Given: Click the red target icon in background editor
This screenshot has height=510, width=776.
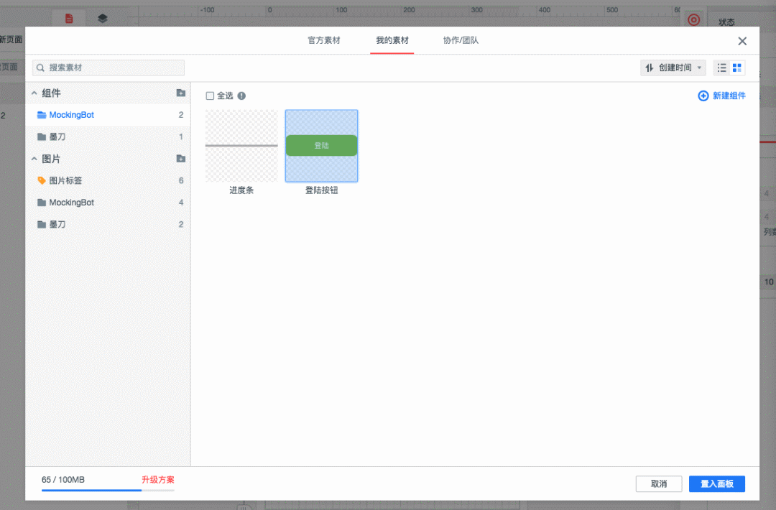Looking at the screenshot, I should [x=694, y=20].
